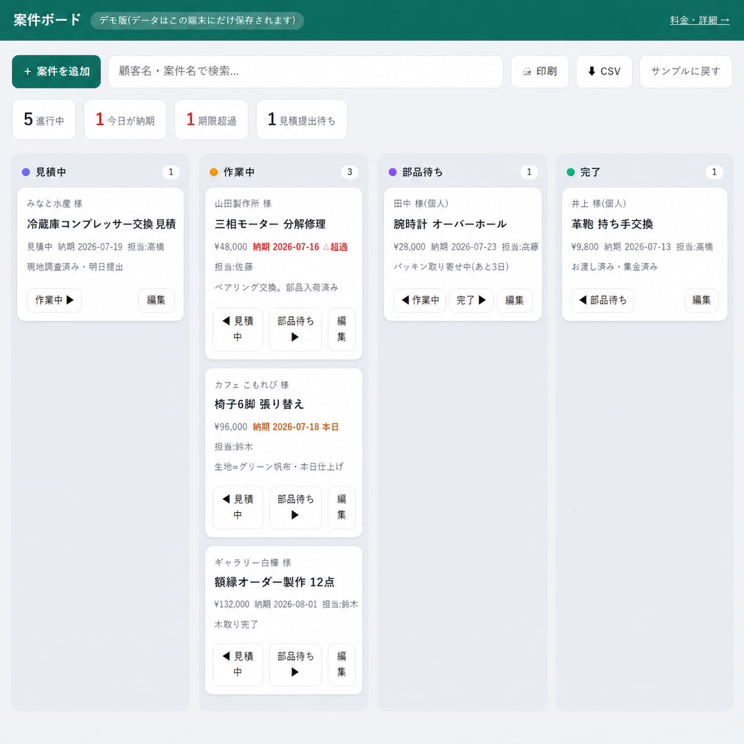Click price ¥132,000 on 額縁 card
This screenshot has height=744, width=744.
(232, 604)
